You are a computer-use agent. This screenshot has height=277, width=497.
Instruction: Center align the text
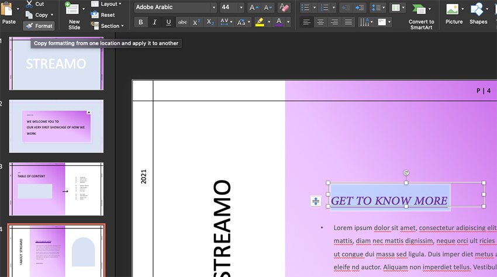click(x=320, y=22)
